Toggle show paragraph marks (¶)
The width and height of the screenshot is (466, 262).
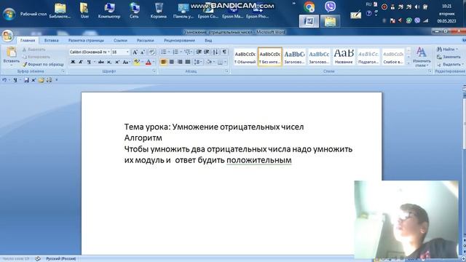(x=224, y=52)
